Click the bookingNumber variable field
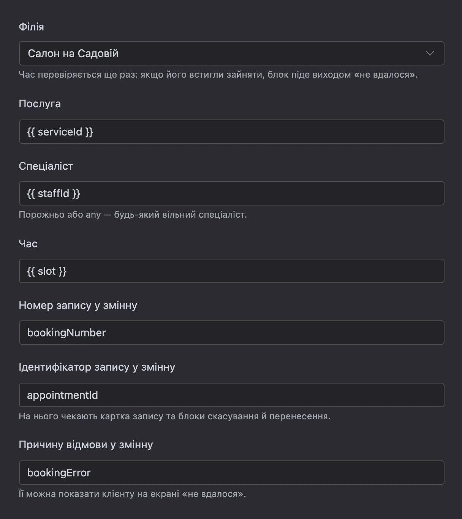This screenshot has width=462, height=519. (231, 333)
